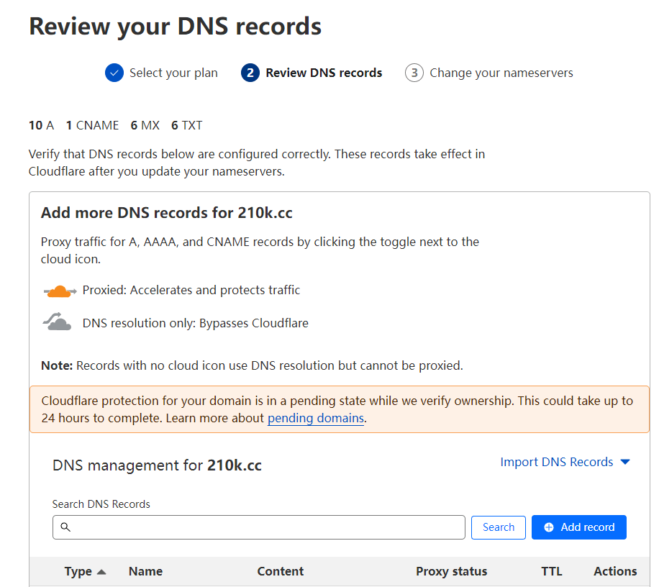Click the step 2 circle icon

[x=250, y=73]
